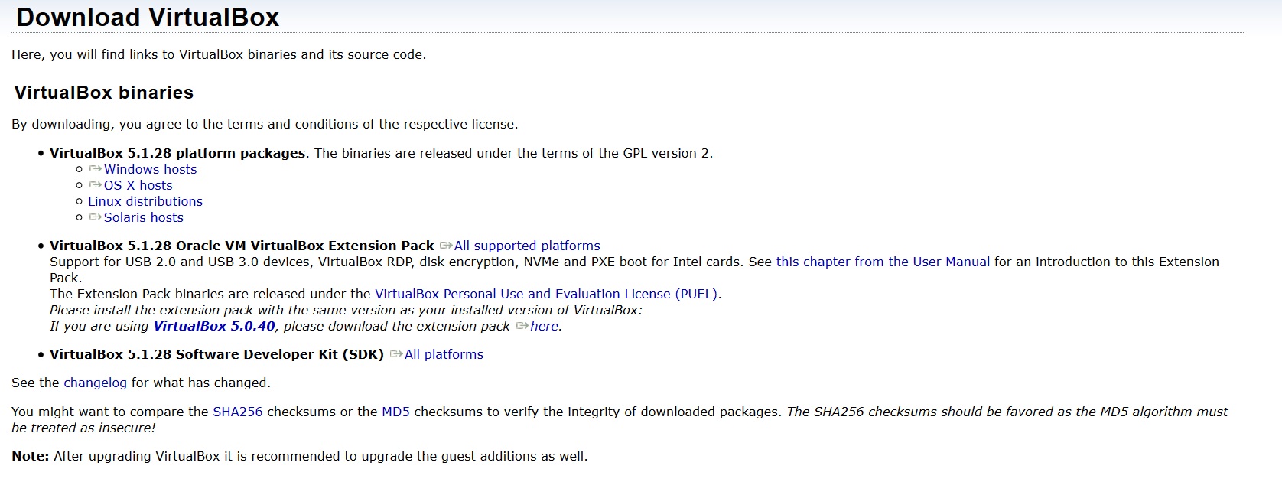Follow the VirtualBox 5.0.40 link

coord(214,326)
